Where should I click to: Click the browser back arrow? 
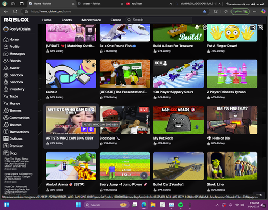point(6,11)
